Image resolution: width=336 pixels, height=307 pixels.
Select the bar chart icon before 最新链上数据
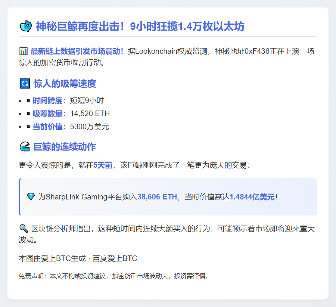coord(23,51)
